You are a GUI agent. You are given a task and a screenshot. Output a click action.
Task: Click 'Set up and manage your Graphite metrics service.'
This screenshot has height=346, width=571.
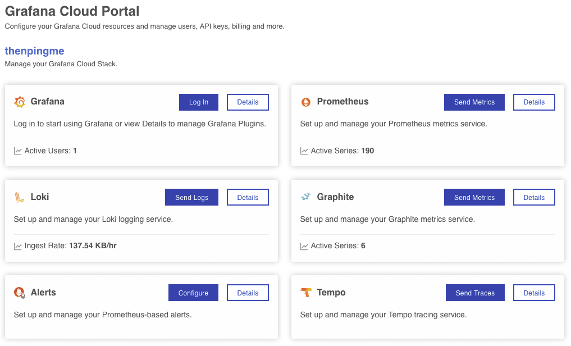point(387,219)
